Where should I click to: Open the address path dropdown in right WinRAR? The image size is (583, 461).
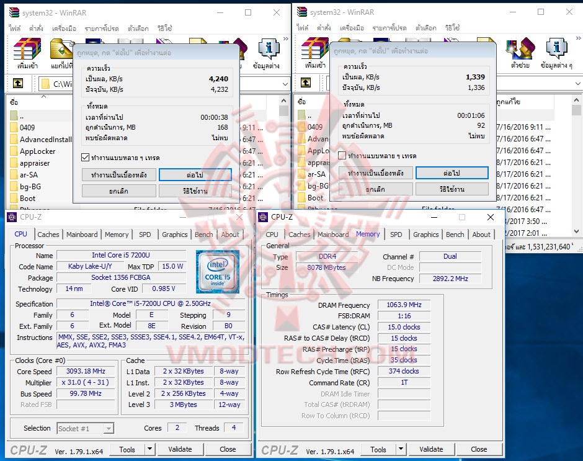coord(578,83)
